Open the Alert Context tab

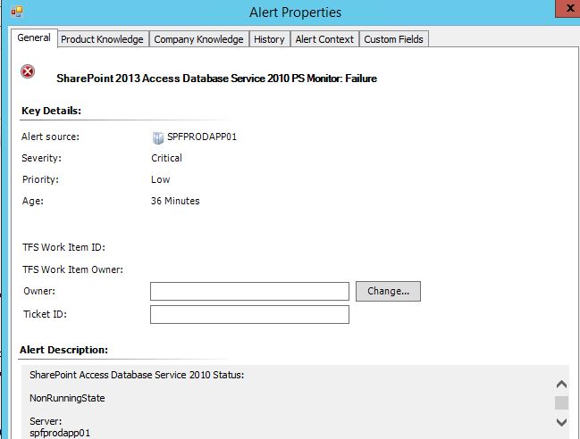coord(324,39)
